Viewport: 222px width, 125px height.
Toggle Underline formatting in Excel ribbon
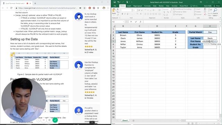tap(128, 14)
